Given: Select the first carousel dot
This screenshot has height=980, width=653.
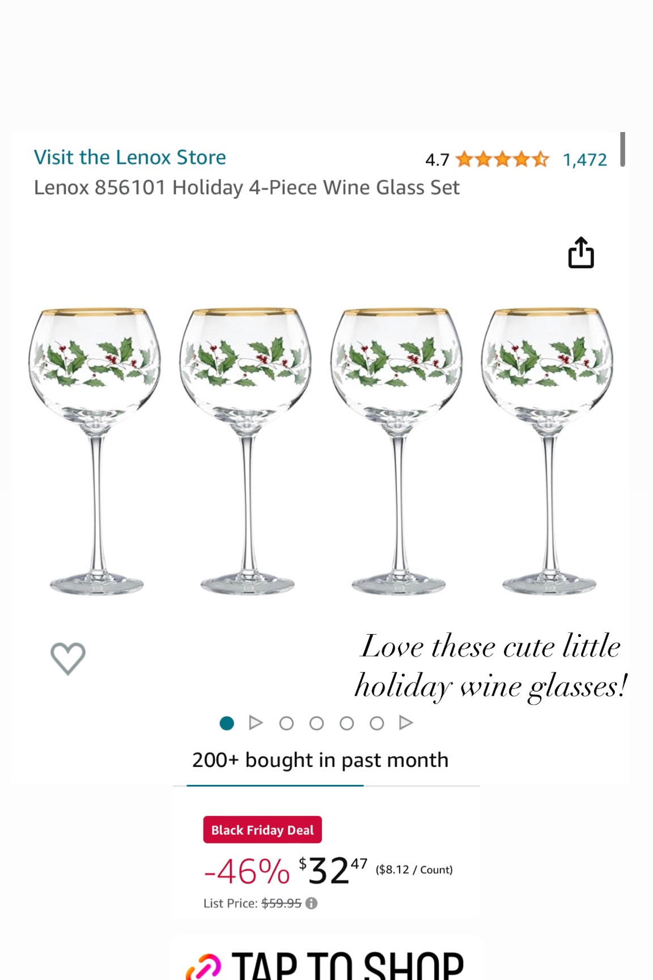Looking at the screenshot, I should point(227,723).
